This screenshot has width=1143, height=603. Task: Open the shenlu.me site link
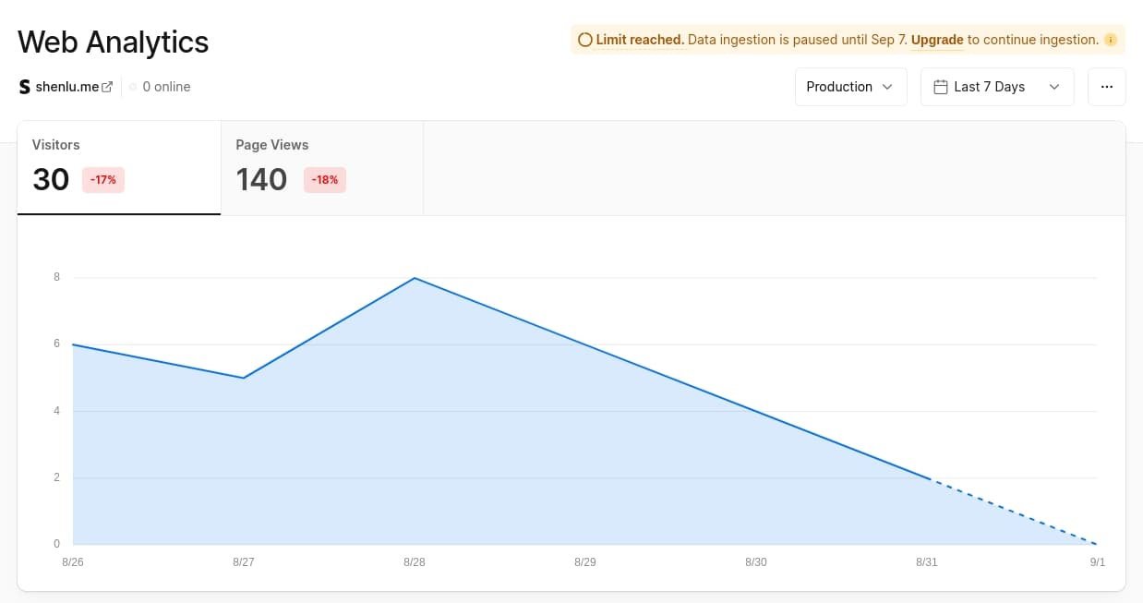[66, 87]
